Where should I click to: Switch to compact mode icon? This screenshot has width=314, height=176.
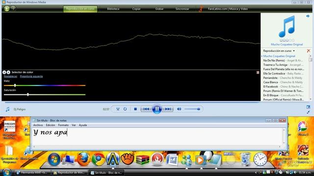[308, 112]
